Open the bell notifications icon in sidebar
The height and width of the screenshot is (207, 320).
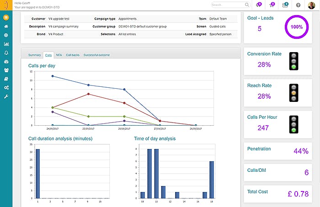(6, 53)
